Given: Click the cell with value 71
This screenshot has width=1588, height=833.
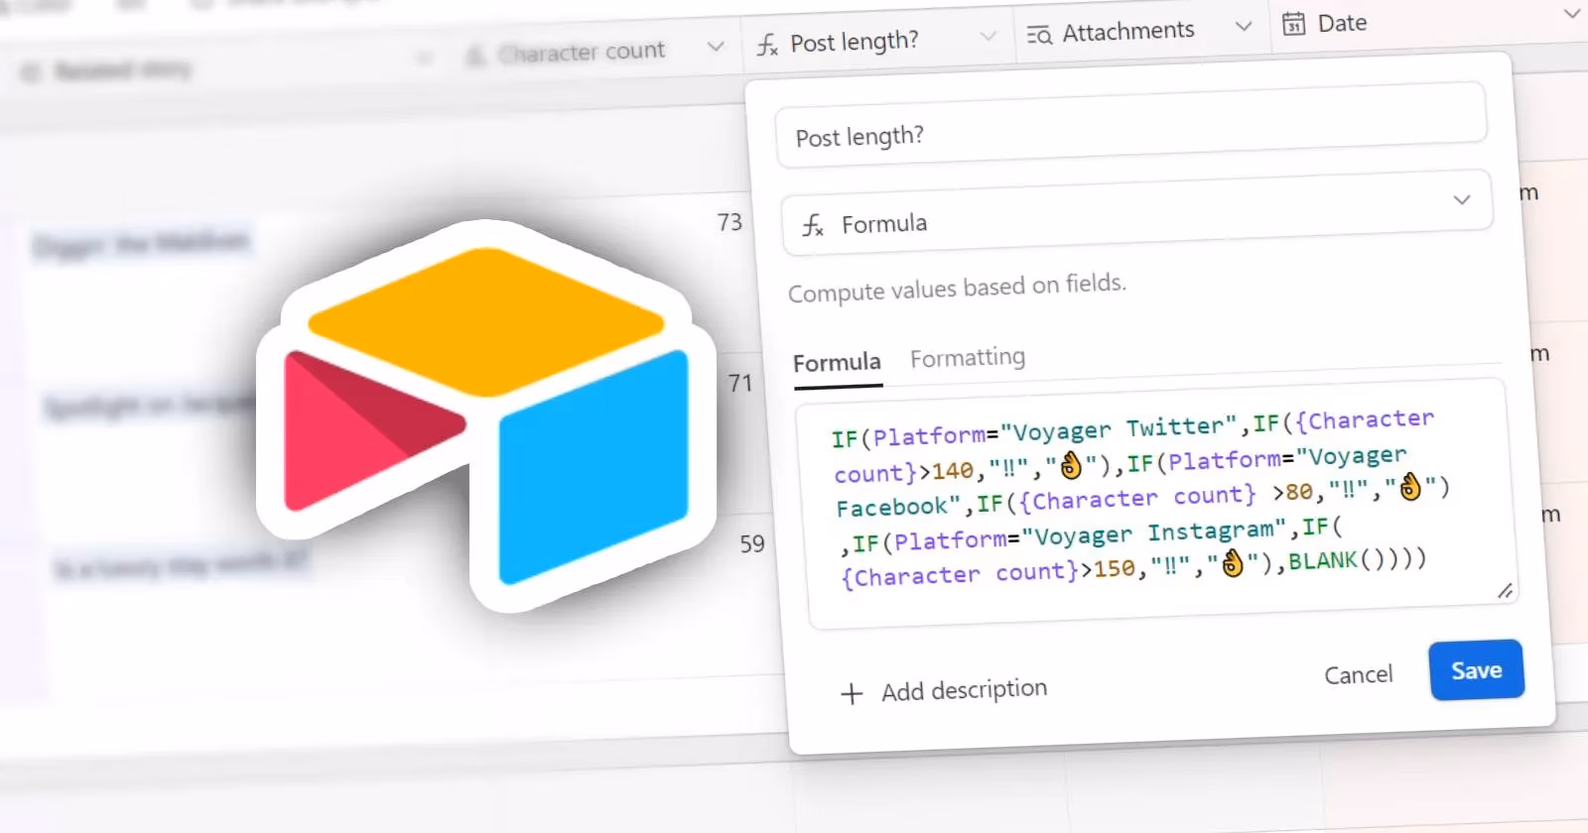Looking at the screenshot, I should tap(739, 383).
